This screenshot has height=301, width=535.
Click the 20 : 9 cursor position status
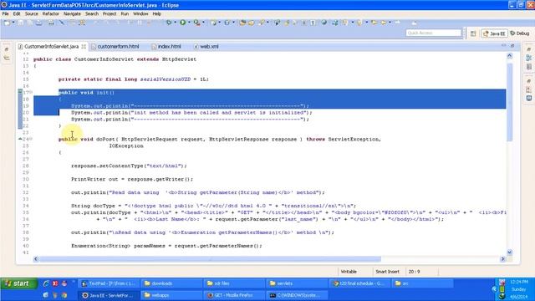coord(415,272)
